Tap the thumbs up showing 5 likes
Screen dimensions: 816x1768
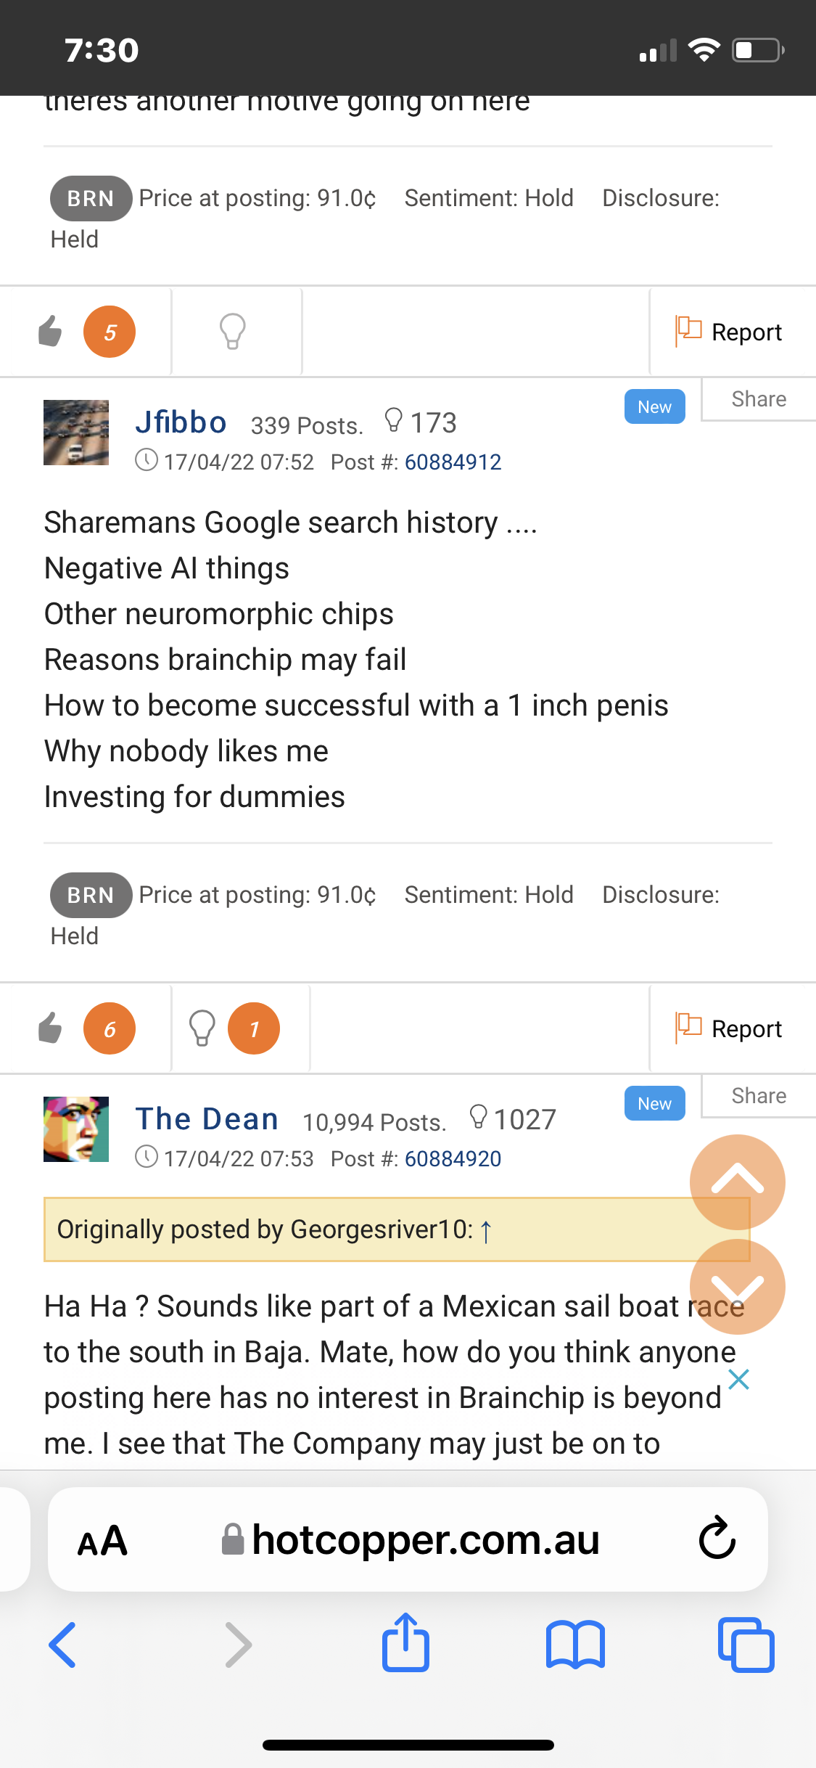51,332
